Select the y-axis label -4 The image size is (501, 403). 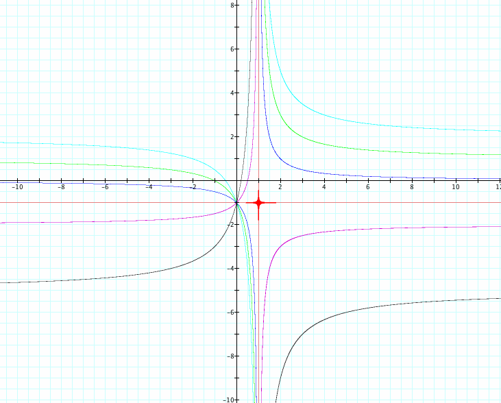pos(231,269)
